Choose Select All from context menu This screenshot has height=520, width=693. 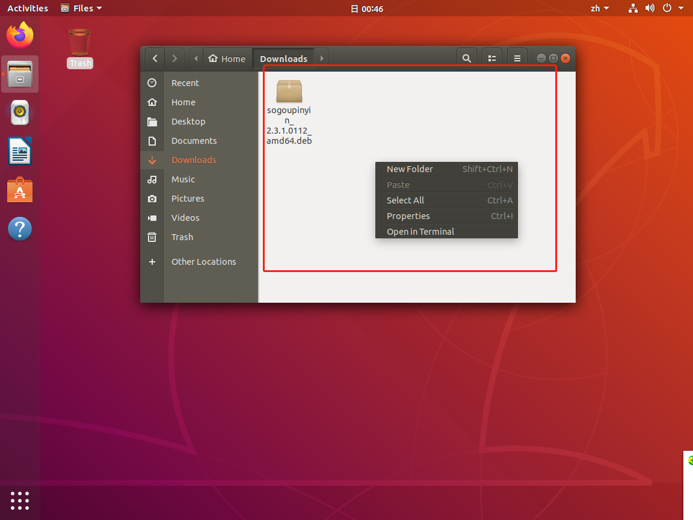click(446, 200)
